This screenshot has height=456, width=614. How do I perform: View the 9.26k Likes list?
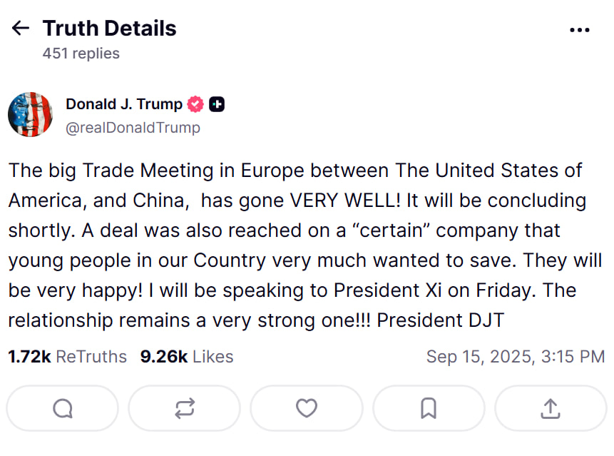coord(187,356)
